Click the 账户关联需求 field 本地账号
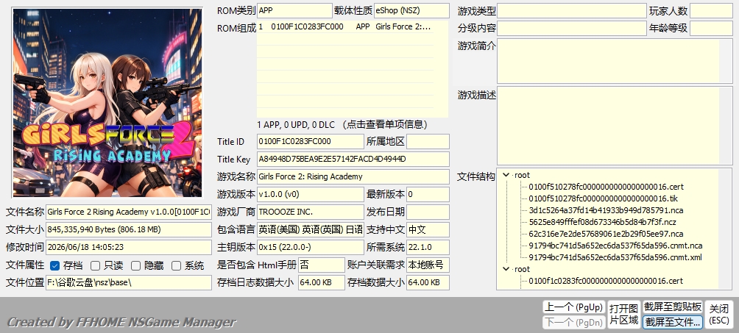This screenshot has height=333, width=739. 428,265
